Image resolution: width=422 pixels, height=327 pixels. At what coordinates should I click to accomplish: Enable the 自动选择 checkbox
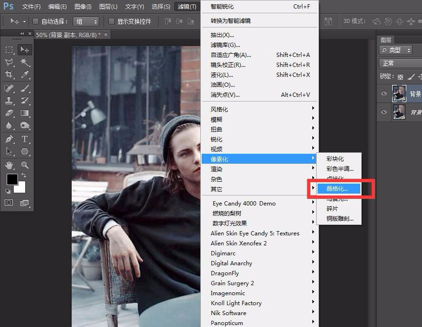point(36,21)
